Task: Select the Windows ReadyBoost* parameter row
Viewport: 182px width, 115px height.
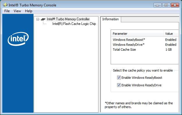Action: pos(145,40)
